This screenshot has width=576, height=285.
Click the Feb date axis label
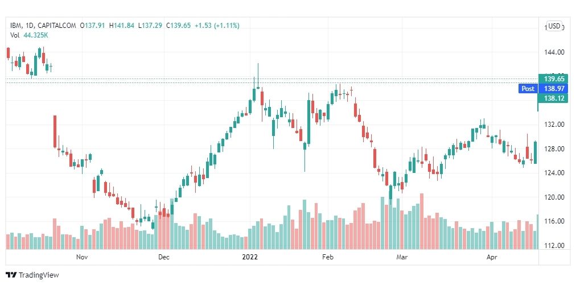pos(327,257)
